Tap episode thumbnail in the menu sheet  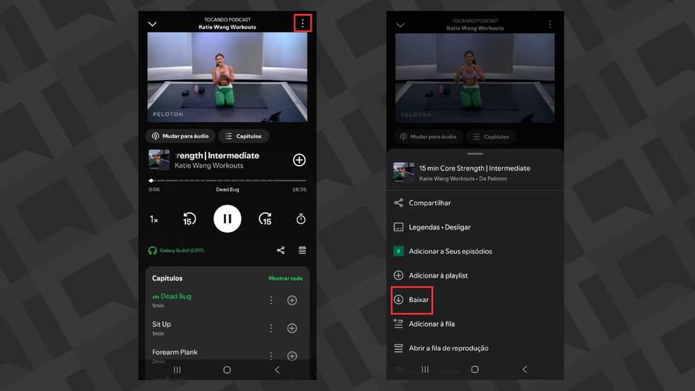coord(404,172)
